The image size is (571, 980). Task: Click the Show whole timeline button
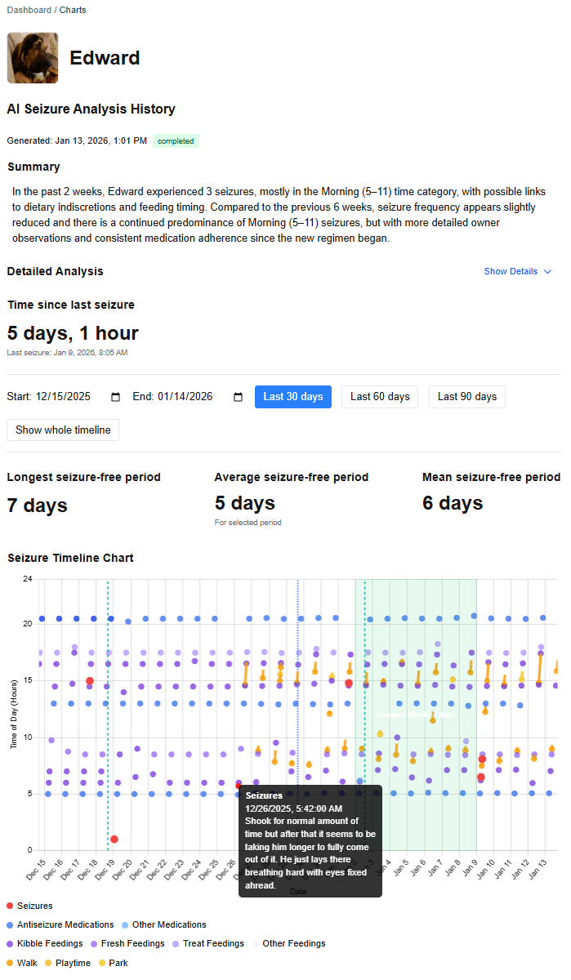(62, 430)
